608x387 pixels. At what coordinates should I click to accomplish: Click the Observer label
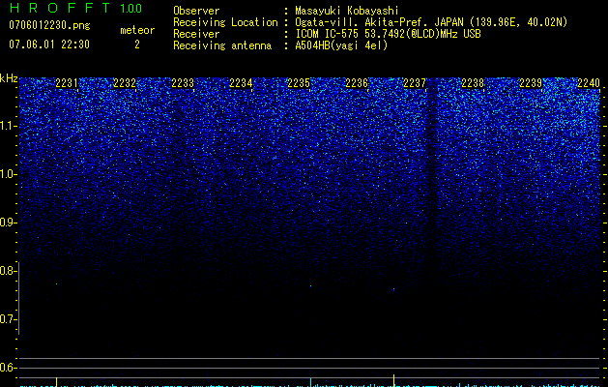[x=196, y=11]
